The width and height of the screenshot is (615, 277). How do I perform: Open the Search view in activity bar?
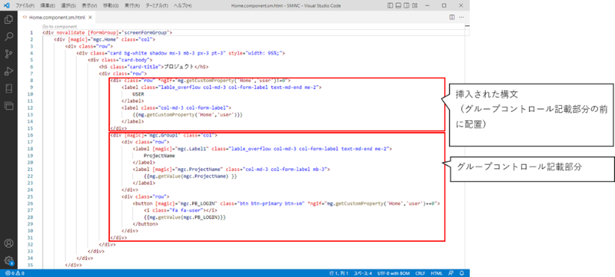pos(8,36)
